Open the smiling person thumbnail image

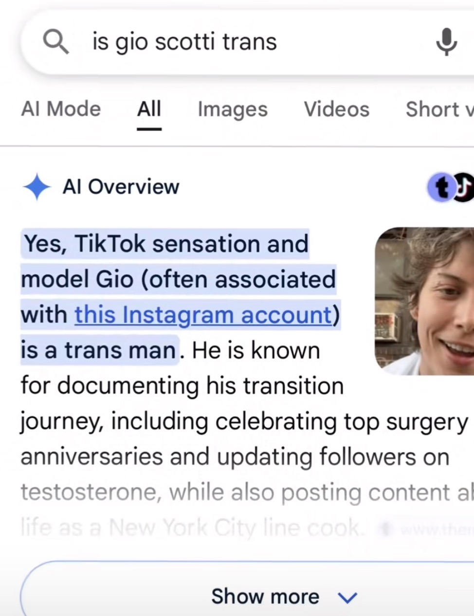(x=424, y=301)
